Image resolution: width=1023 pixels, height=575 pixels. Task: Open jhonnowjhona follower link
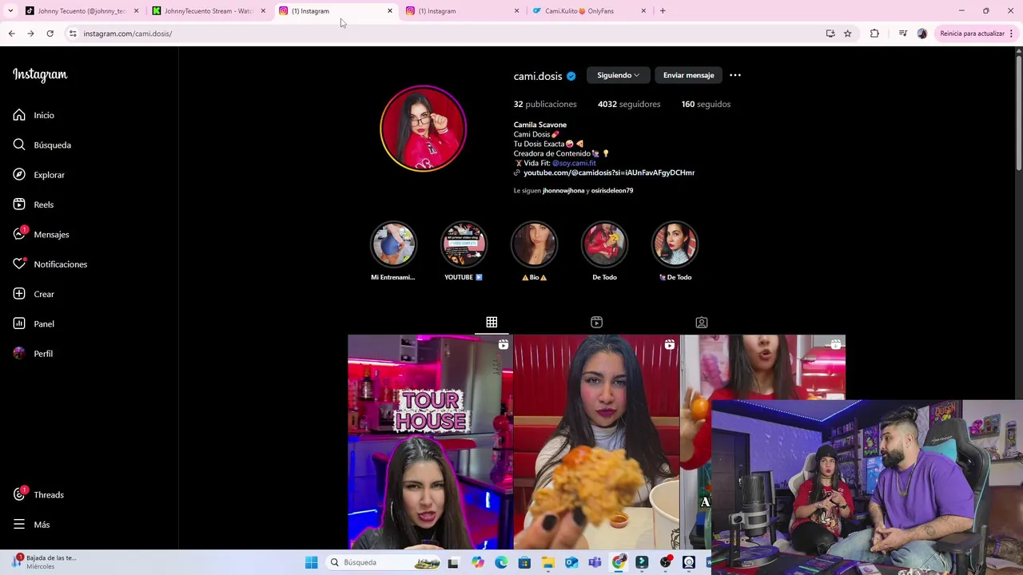pyautogui.click(x=563, y=191)
